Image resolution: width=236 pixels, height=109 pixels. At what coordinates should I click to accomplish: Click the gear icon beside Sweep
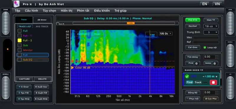[215, 63]
